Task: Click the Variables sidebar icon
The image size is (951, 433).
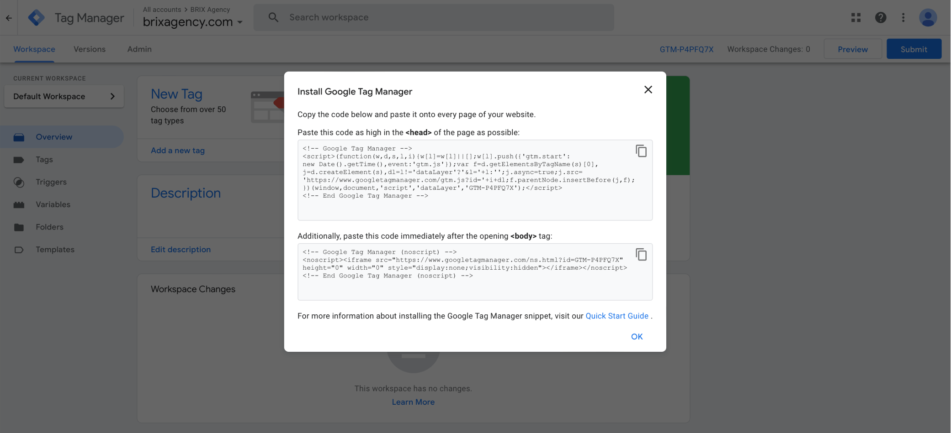Action: tap(19, 204)
